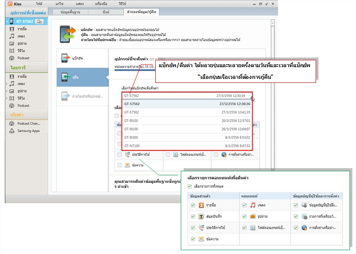The image size is (356, 254).
Task: Collapse the GT-S7562 device tree arrow
Action: (x=7, y=22)
